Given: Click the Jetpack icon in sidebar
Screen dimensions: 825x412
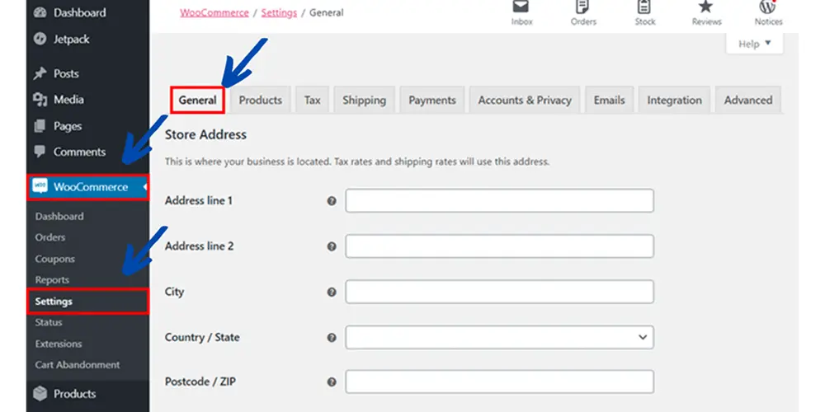Looking at the screenshot, I should point(40,39).
